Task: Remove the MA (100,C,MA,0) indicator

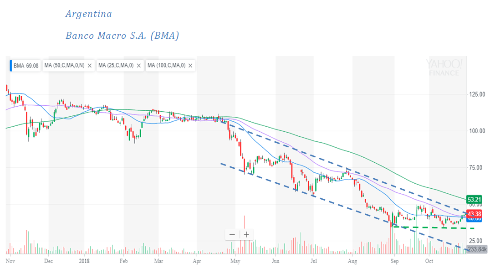Action: (x=190, y=66)
